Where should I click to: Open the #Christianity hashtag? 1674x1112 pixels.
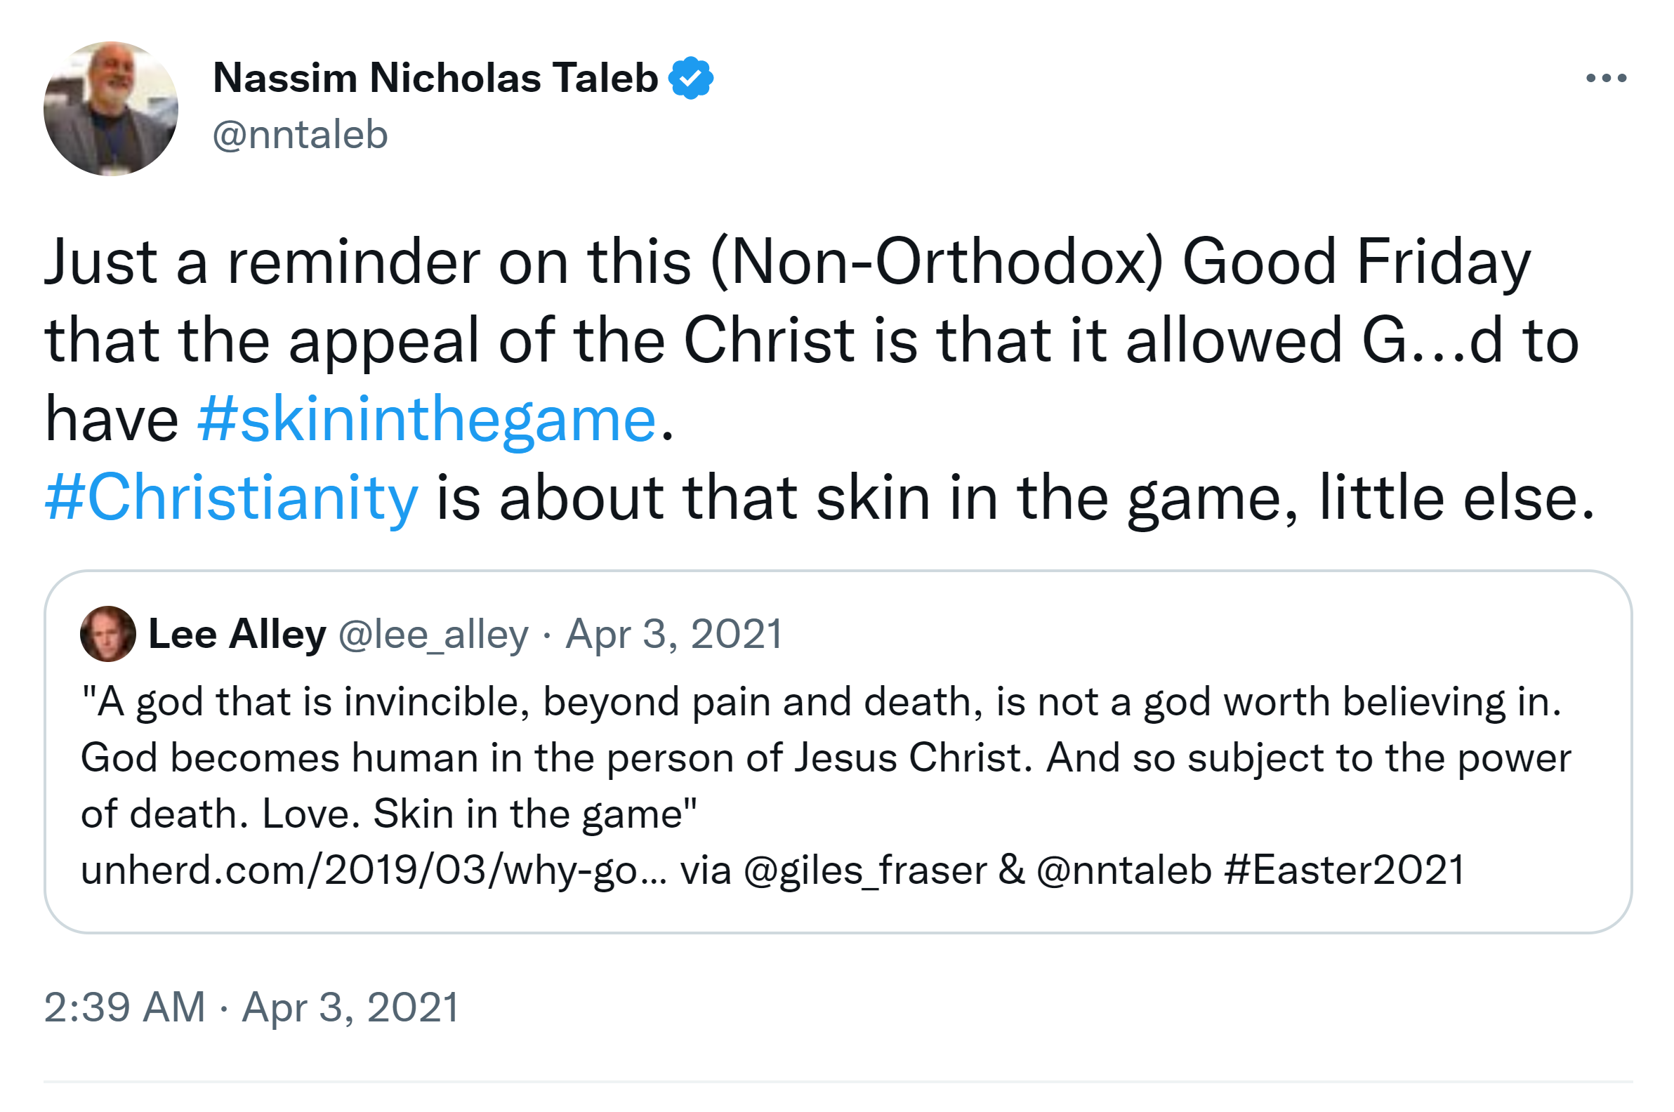(231, 498)
